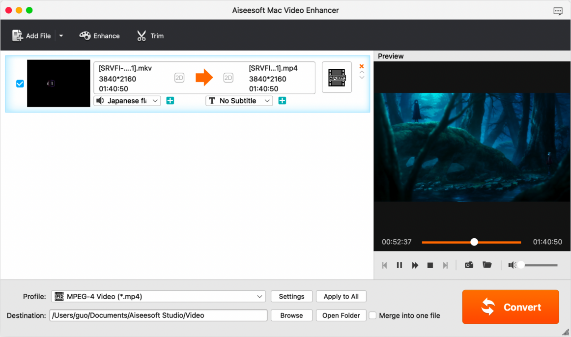571x337 pixels.
Task: Click the Browse button
Action: [x=292, y=315]
